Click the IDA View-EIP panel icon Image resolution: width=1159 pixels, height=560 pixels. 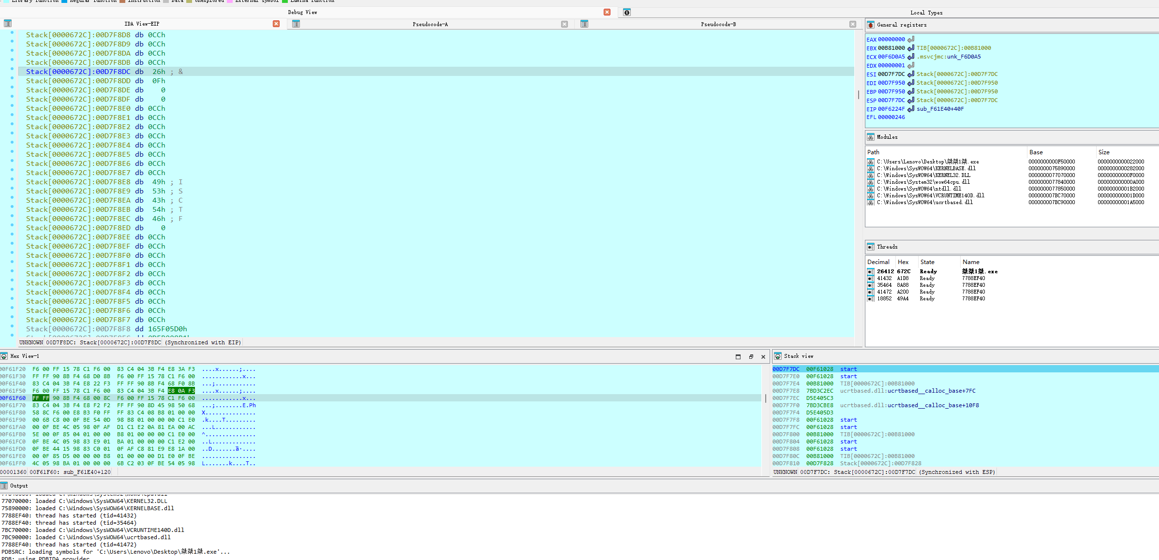[x=8, y=24]
